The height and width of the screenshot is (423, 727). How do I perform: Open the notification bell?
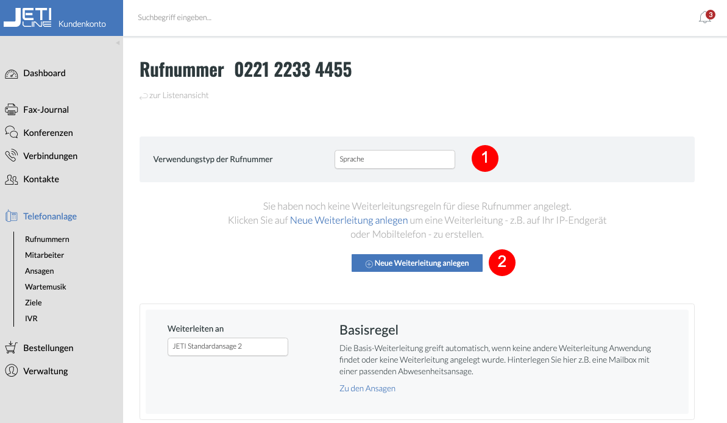click(x=705, y=17)
